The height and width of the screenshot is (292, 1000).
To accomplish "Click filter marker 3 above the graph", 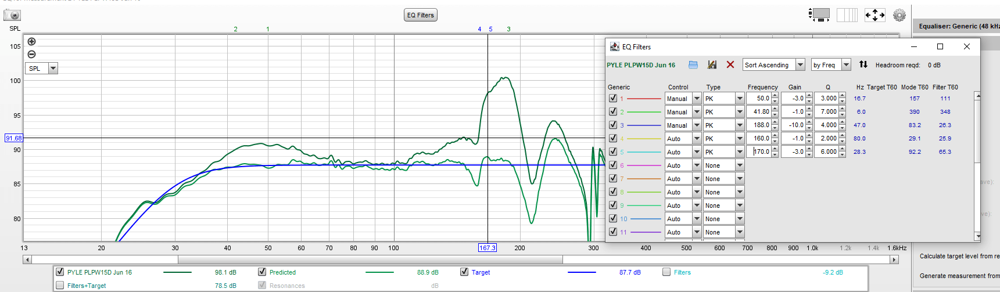I will (508, 29).
